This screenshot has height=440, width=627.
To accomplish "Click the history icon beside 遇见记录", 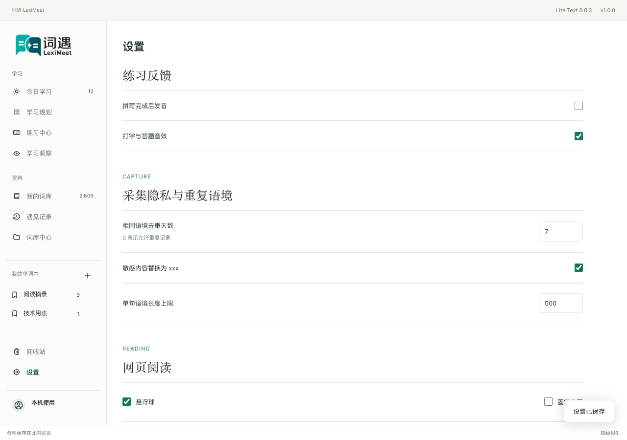I will (17, 217).
